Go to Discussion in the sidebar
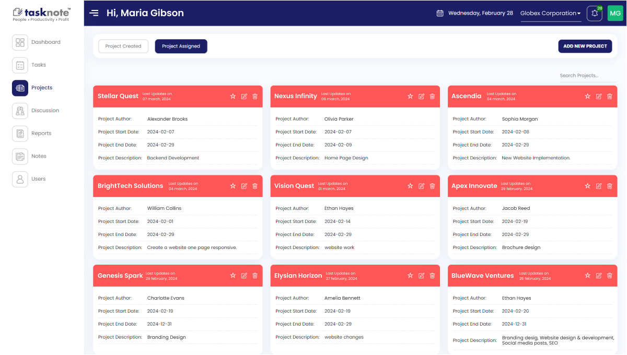 tap(20, 111)
